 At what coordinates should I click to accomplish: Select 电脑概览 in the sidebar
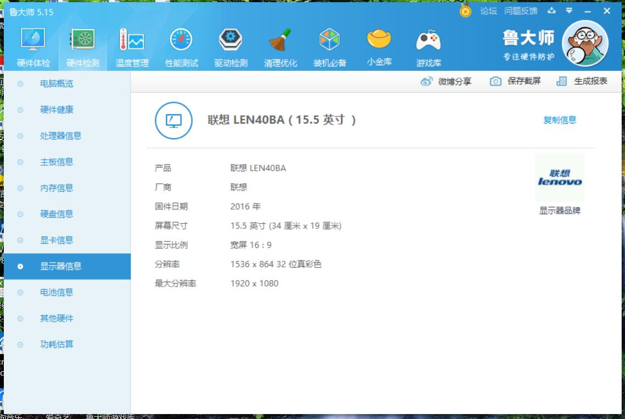56,84
